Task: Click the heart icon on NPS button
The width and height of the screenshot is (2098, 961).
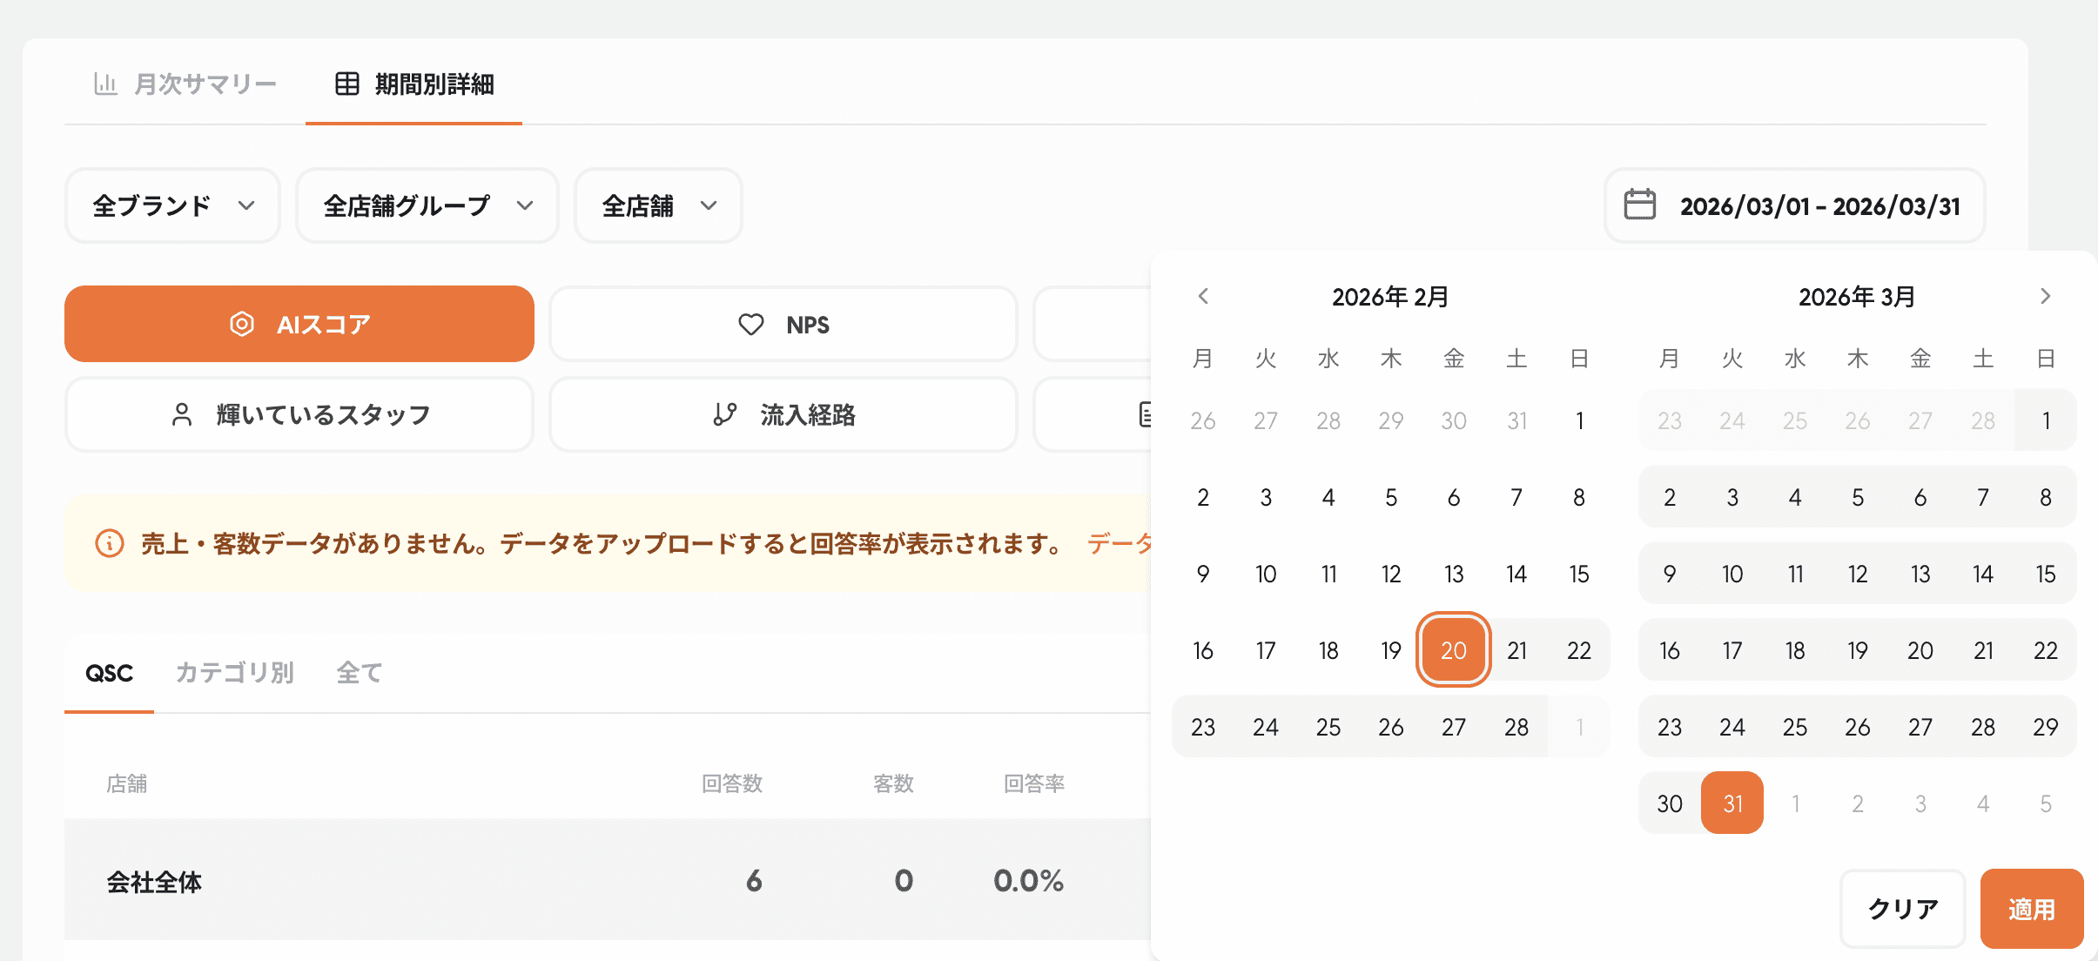Action: point(750,325)
